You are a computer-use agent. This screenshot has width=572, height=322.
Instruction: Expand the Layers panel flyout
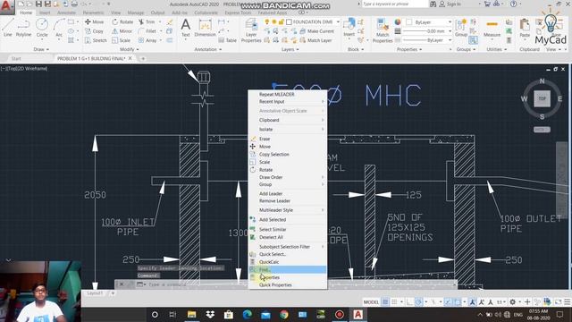click(x=290, y=49)
